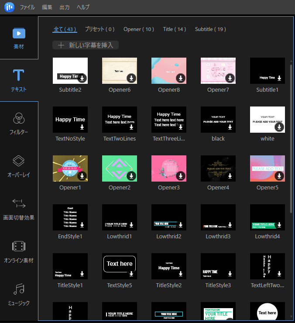Click 新しい字幕を挿入 button
295x323 pixels.
(86, 45)
